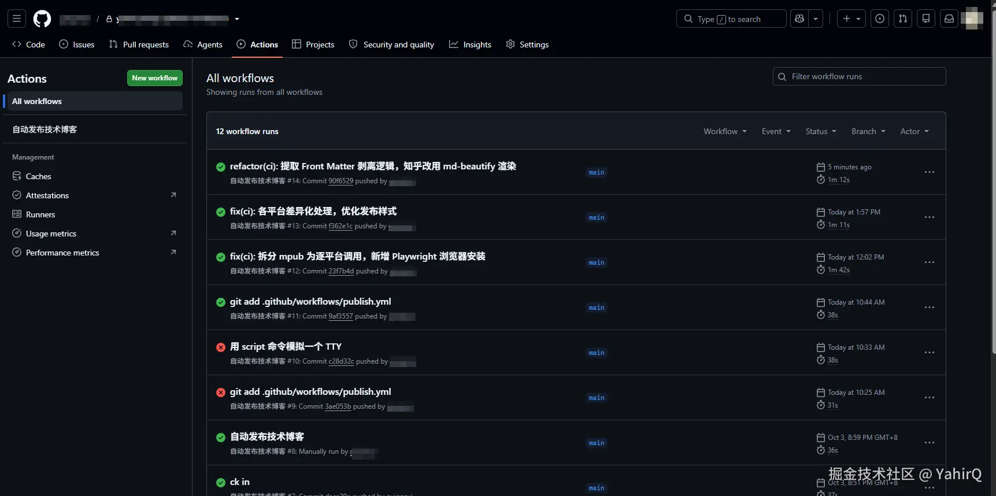Open the Runners management page
This screenshot has width=996, height=496.
click(95, 214)
